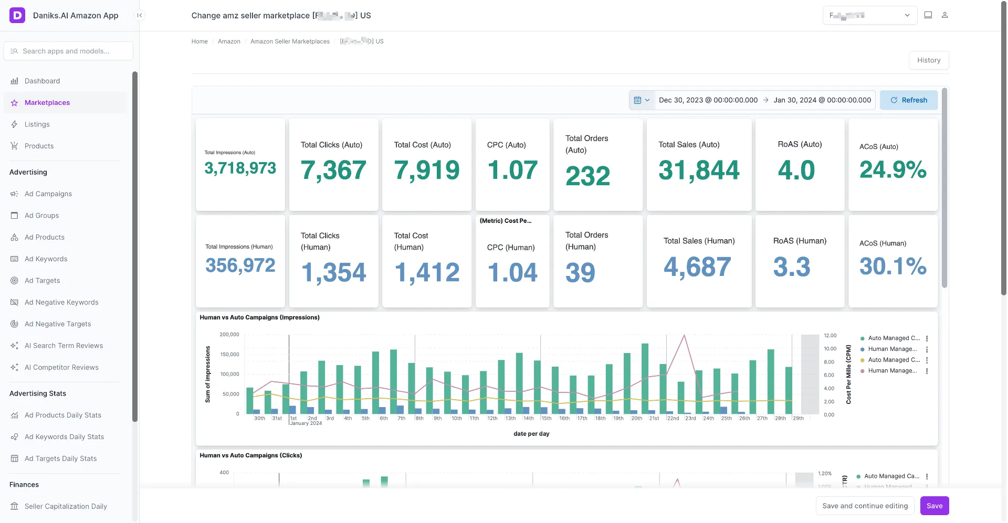
Task: Click the Ad Keywords Daily Stats icon
Action: 14,437
